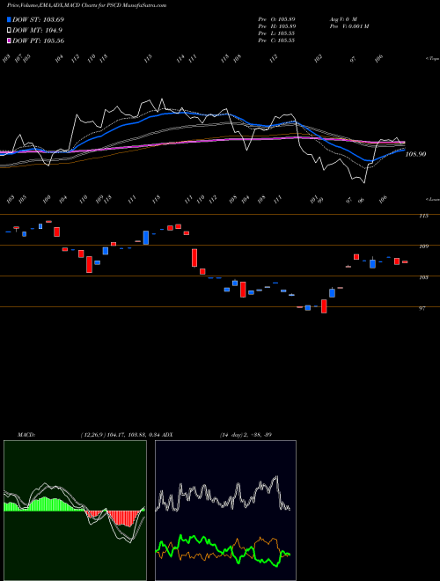Click the 'Pre L: 105.55' value
This screenshot has width=440, height=581.
click(276, 33)
